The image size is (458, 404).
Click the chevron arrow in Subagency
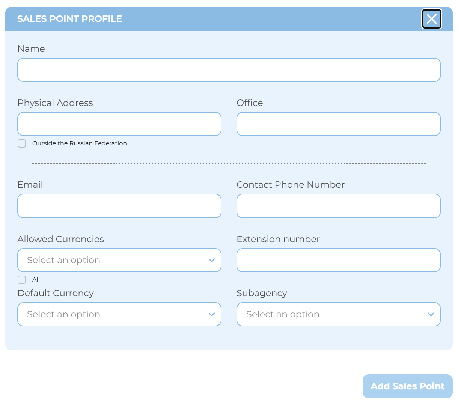(x=431, y=314)
